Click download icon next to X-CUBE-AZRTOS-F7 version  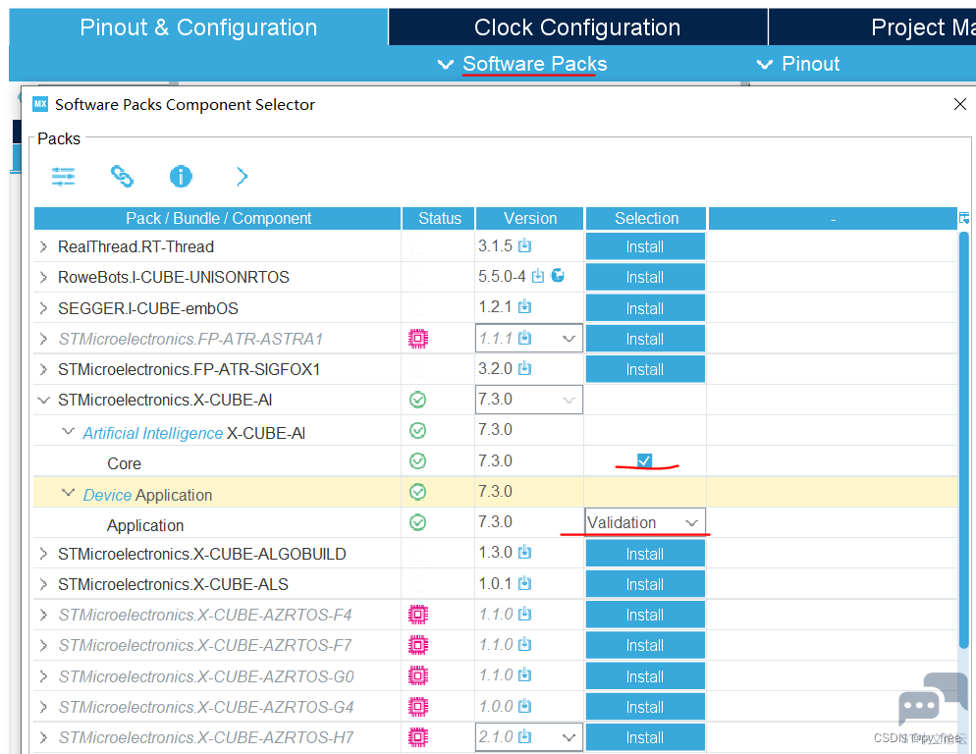(524, 644)
